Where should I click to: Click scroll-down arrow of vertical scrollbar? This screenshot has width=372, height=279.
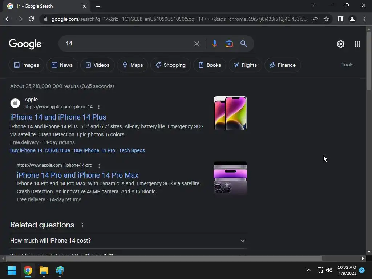pyautogui.click(x=368, y=252)
